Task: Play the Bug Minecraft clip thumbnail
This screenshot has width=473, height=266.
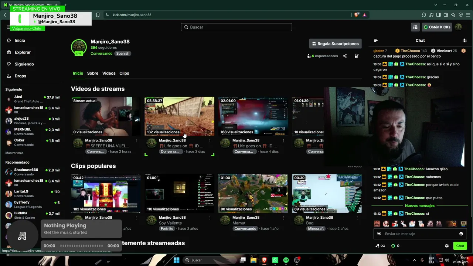Action: coord(327,194)
